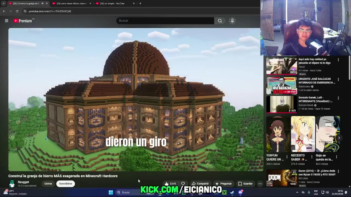The image size is (351, 197).
Task: Save video with Guardar button
Action: coord(245,184)
